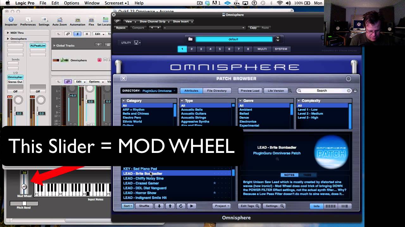Clear the patch browser search field

coord(349,91)
